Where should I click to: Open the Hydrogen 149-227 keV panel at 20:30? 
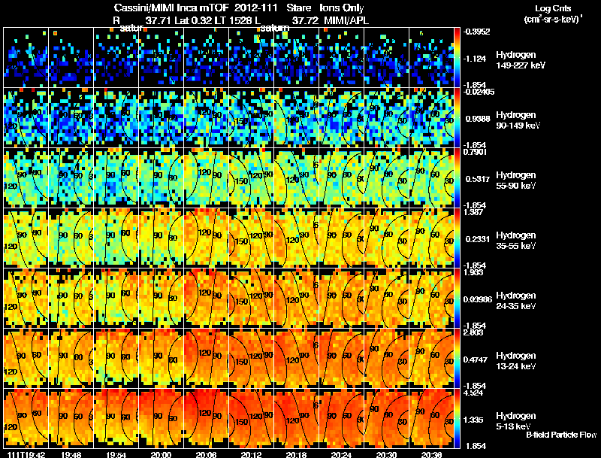click(386, 57)
